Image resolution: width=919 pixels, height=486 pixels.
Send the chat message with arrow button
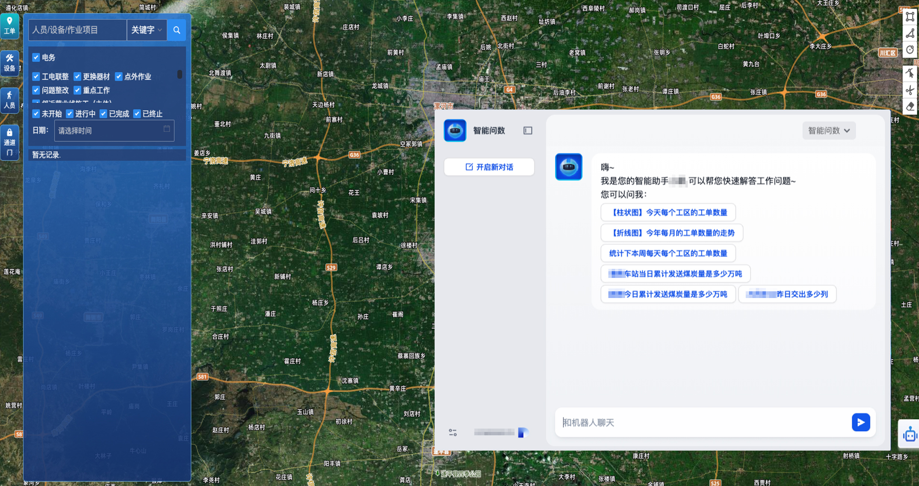(x=860, y=422)
